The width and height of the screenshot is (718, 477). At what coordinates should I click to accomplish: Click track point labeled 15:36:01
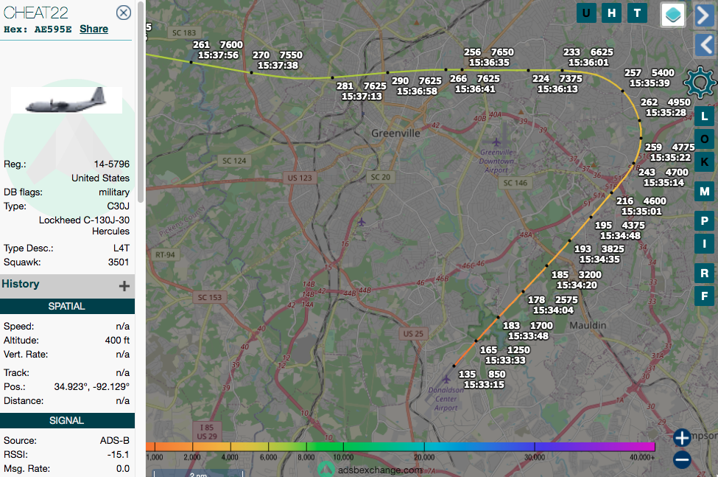(563, 70)
